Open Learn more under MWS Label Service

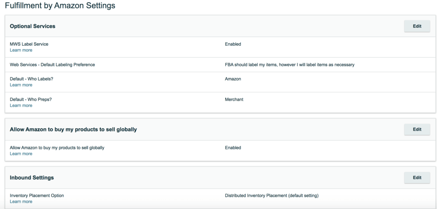click(21, 50)
